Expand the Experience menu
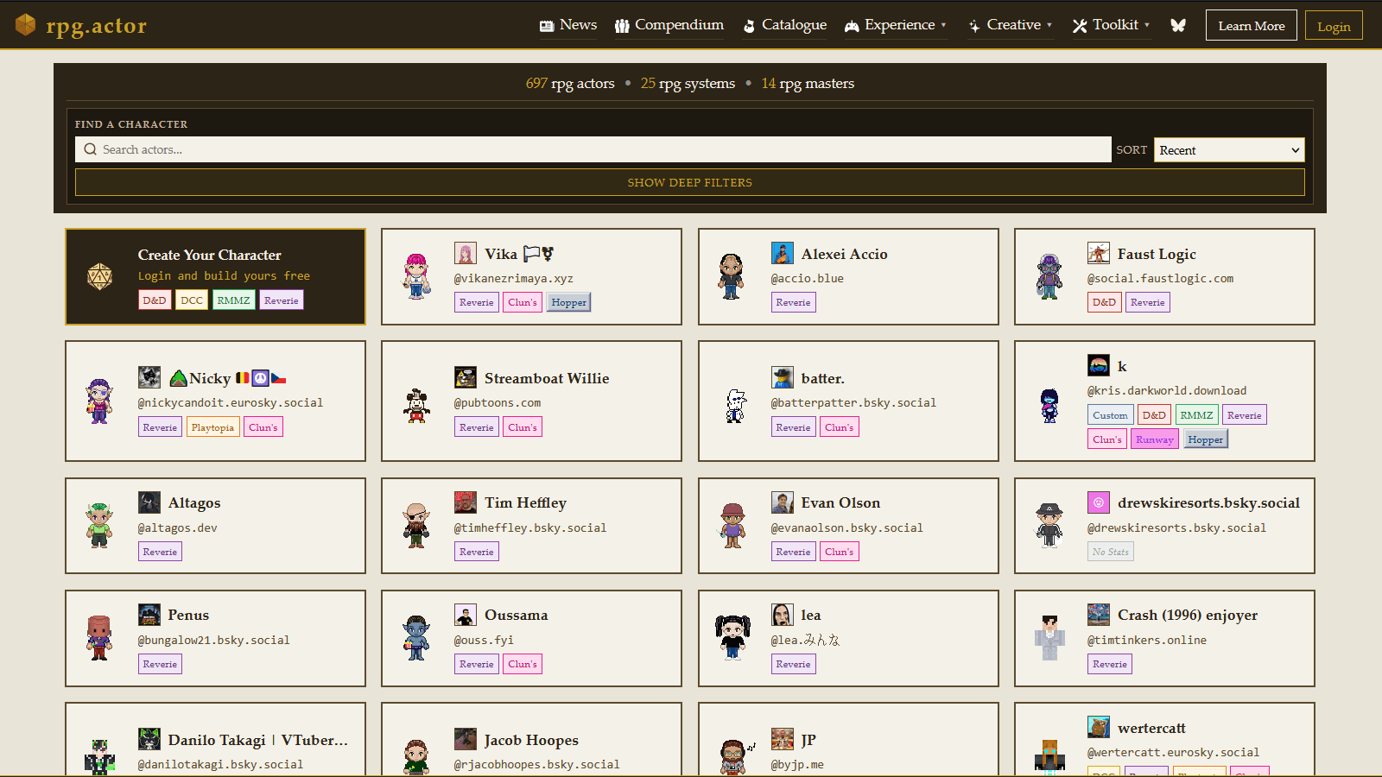Screen dimensions: 1382x777 coord(895,25)
